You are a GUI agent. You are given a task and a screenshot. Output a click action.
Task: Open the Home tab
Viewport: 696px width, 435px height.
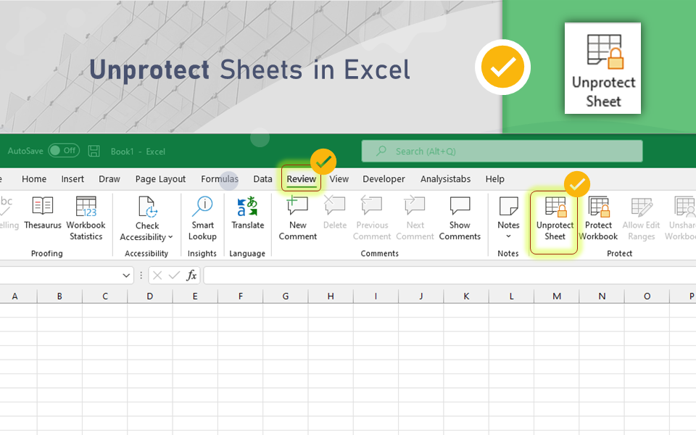coord(34,179)
